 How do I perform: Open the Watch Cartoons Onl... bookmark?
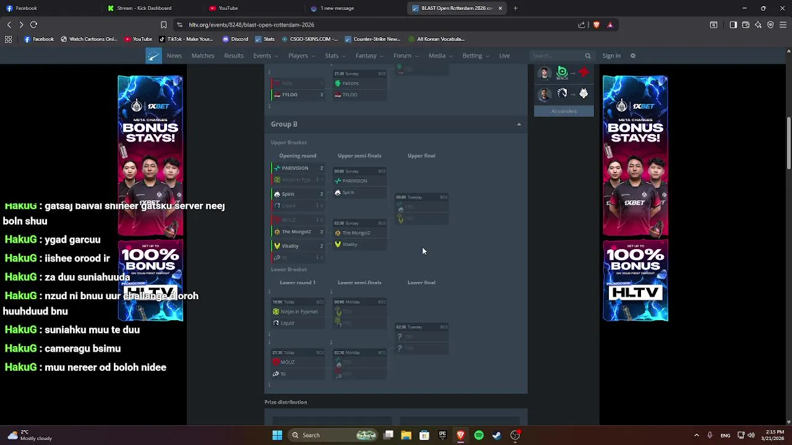tap(89, 39)
